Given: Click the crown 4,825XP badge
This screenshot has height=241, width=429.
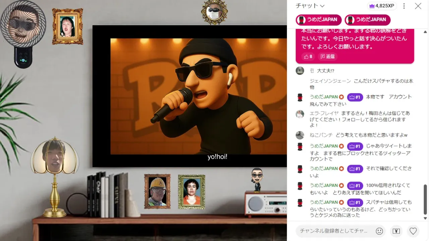Looking at the screenshot, I should tap(382, 6).
